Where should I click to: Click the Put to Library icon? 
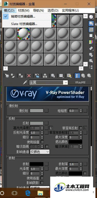[x=53, y=76]
